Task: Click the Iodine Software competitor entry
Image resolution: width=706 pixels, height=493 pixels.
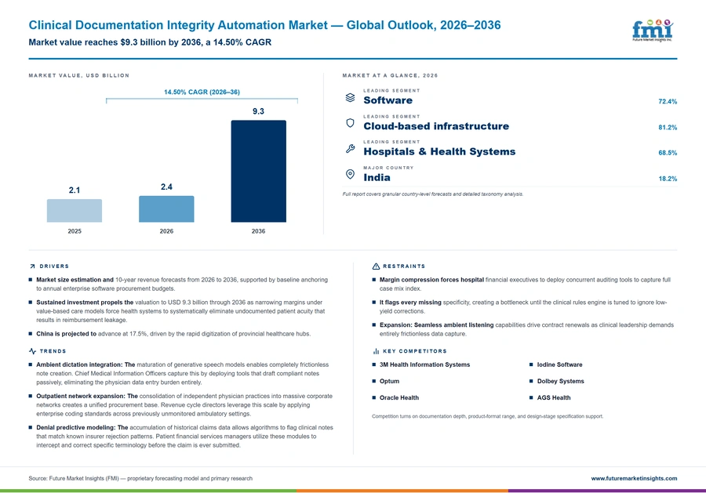Action: click(x=559, y=364)
